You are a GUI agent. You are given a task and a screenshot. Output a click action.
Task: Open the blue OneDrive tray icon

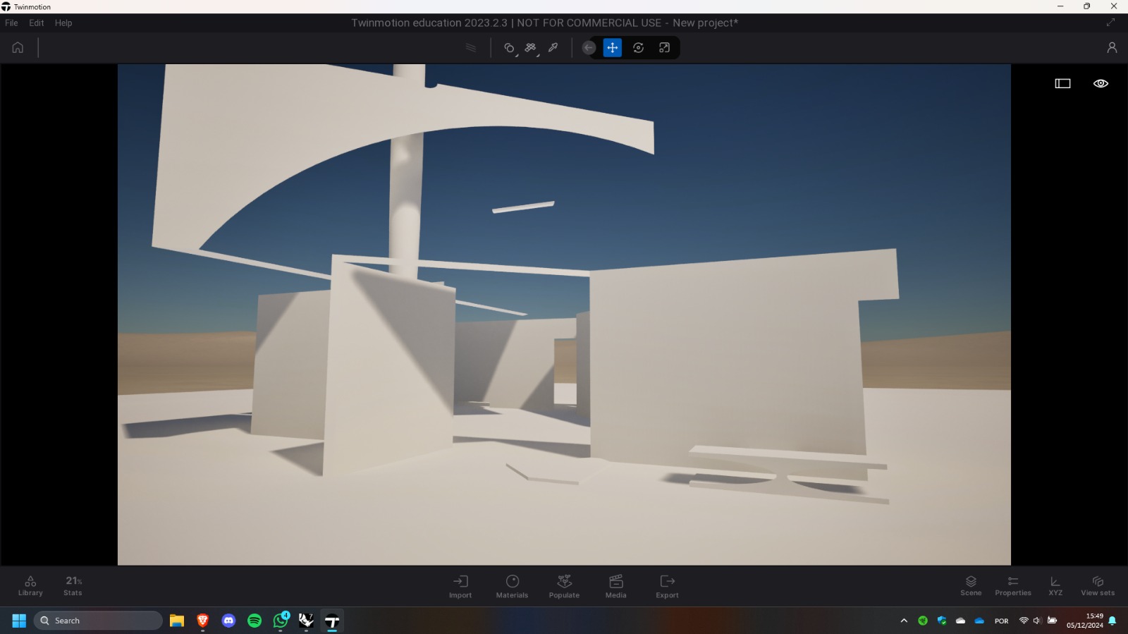click(979, 621)
